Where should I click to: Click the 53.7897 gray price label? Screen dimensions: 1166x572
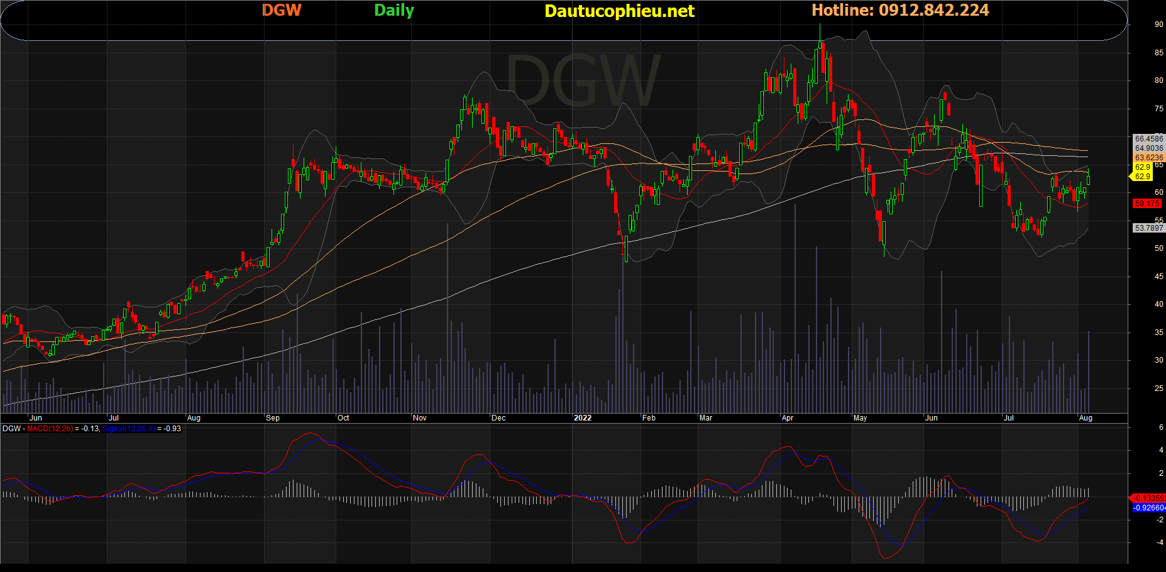point(1148,228)
